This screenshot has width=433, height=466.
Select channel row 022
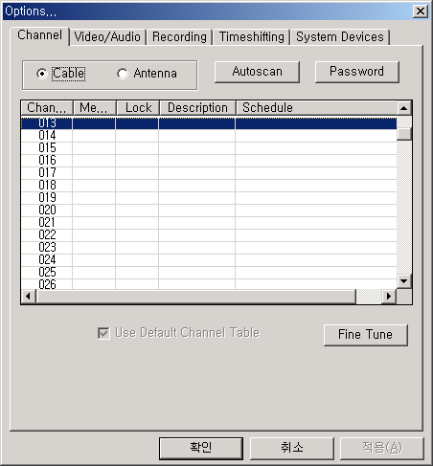tap(209, 235)
